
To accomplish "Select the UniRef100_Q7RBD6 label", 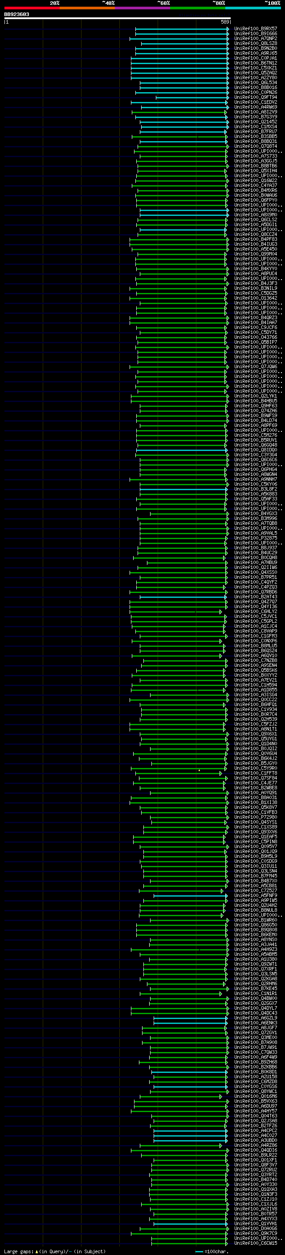I will (x=255, y=592).
